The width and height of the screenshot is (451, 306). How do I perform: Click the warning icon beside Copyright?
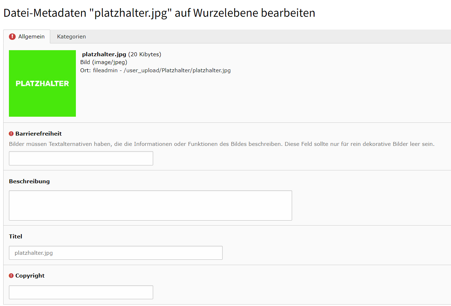point(11,276)
